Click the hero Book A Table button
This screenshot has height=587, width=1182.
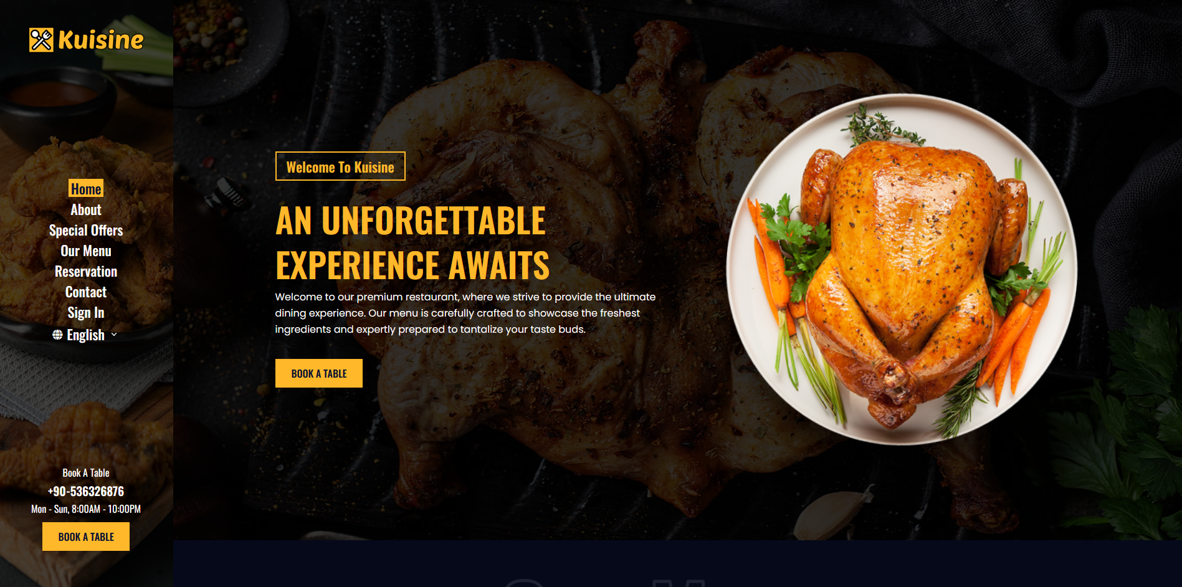pos(319,373)
